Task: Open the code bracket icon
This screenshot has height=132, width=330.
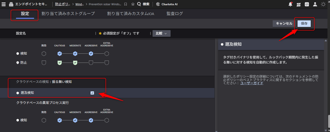Action: pyautogui.click(x=307, y=4)
